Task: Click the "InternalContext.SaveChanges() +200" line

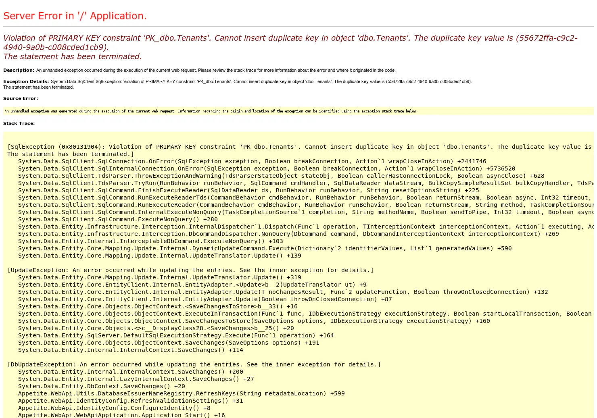Action: tap(131, 372)
